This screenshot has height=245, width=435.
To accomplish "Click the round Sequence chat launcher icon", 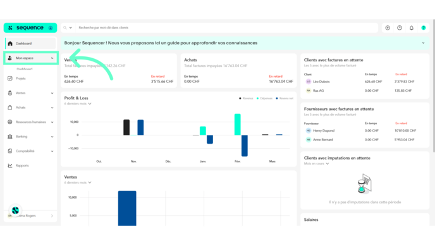I will tap(15, 210).
